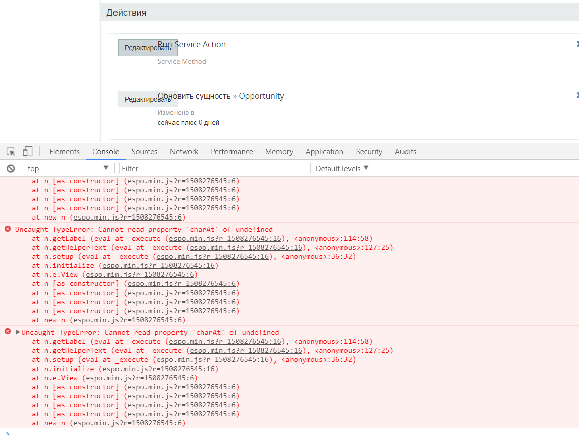Go to the Performance tab
Screen dimensions: 579x435
(x=231, y=152)
